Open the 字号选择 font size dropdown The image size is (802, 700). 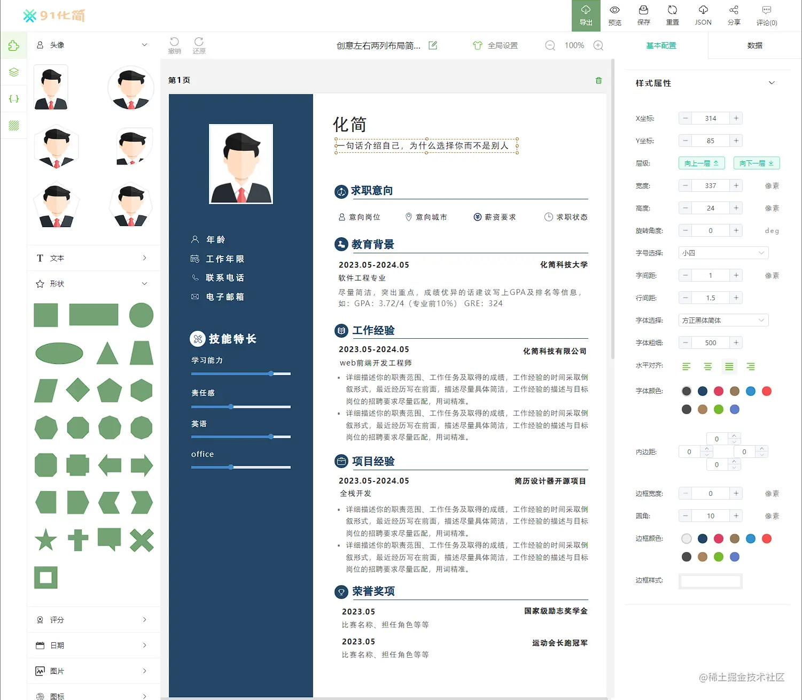pyautogui.click(x=723, y=252)
